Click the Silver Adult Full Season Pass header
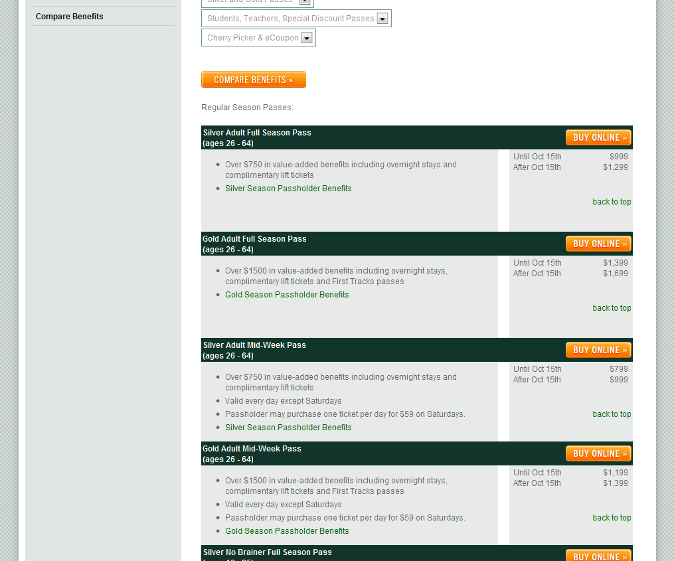The image size is (674, 561). (x=257, y=133)
